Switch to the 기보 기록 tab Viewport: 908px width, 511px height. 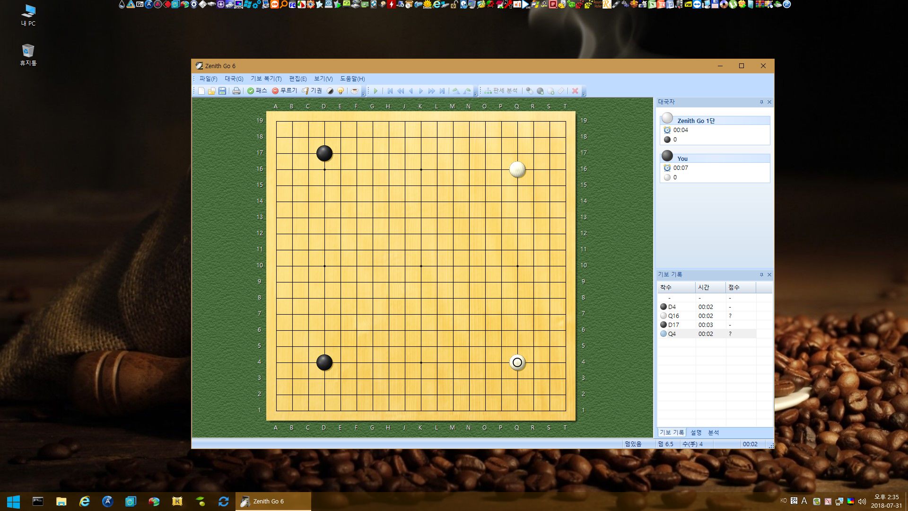click(672, 432)
